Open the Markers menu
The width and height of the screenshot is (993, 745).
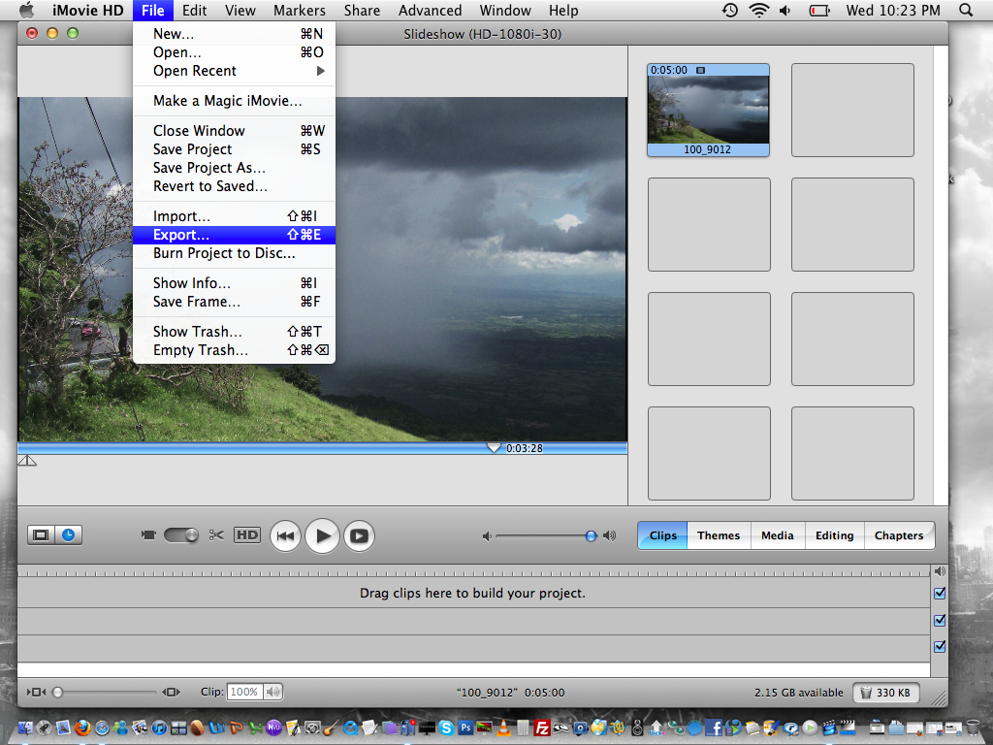(299, 10)
